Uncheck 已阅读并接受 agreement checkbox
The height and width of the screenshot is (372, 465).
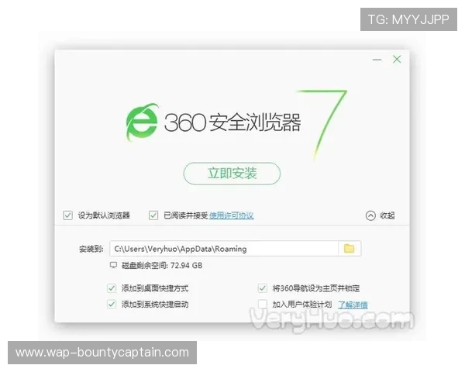pos(153,215)
